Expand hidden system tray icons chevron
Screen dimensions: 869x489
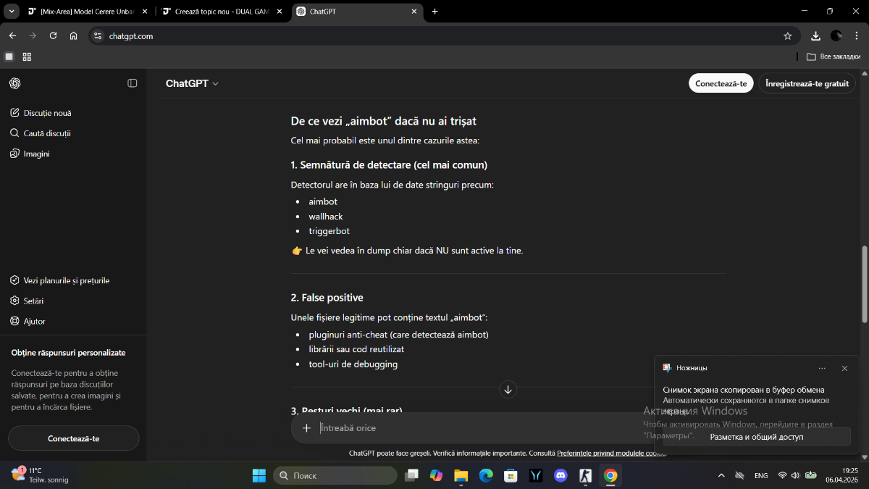[721, 476]
